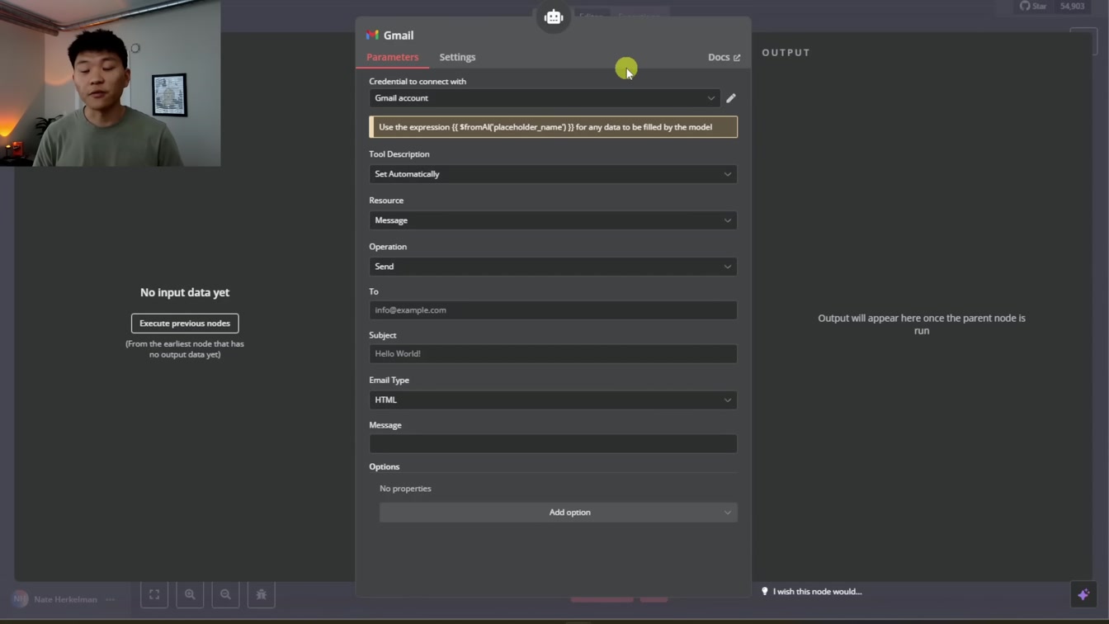
Task: Open the AI assistant sparkle button
Action: click(x=1083, y=594)
